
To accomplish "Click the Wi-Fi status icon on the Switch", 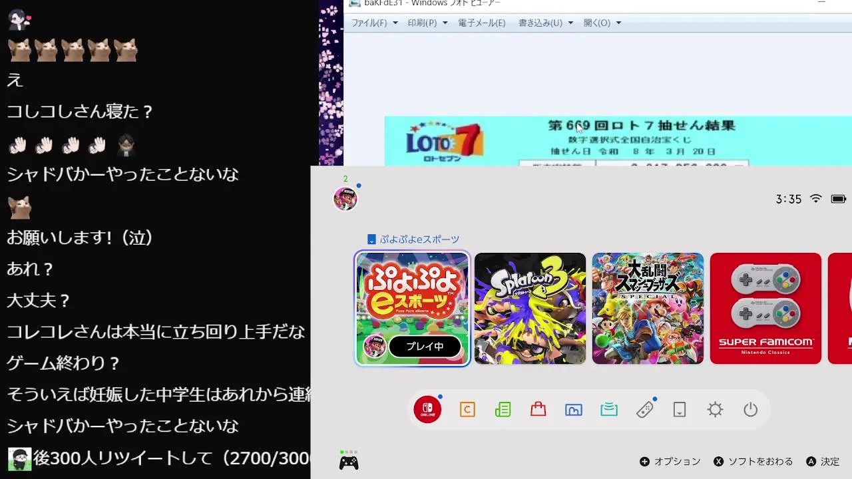I will [x=815, y=199].
